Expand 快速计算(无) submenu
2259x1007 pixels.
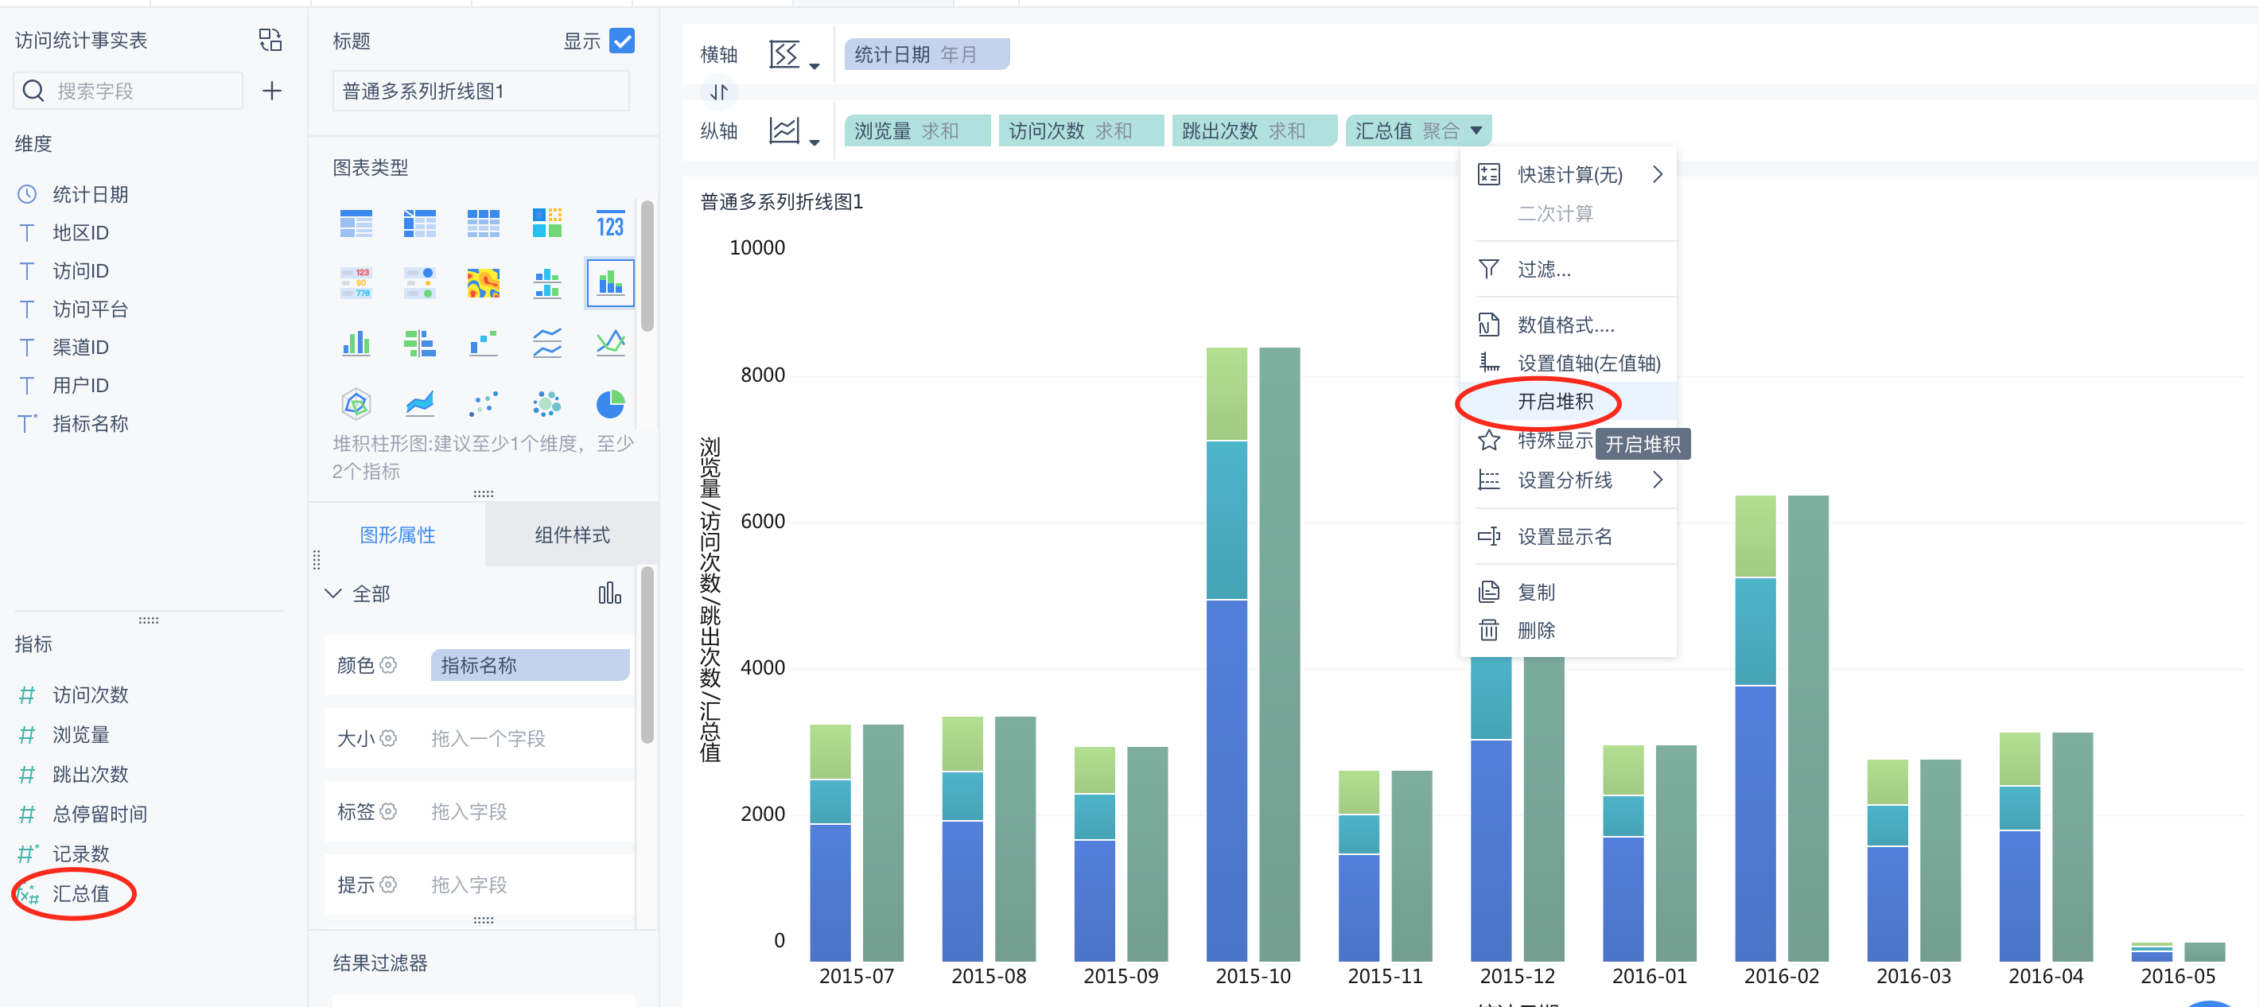[x=1657, y=174]
